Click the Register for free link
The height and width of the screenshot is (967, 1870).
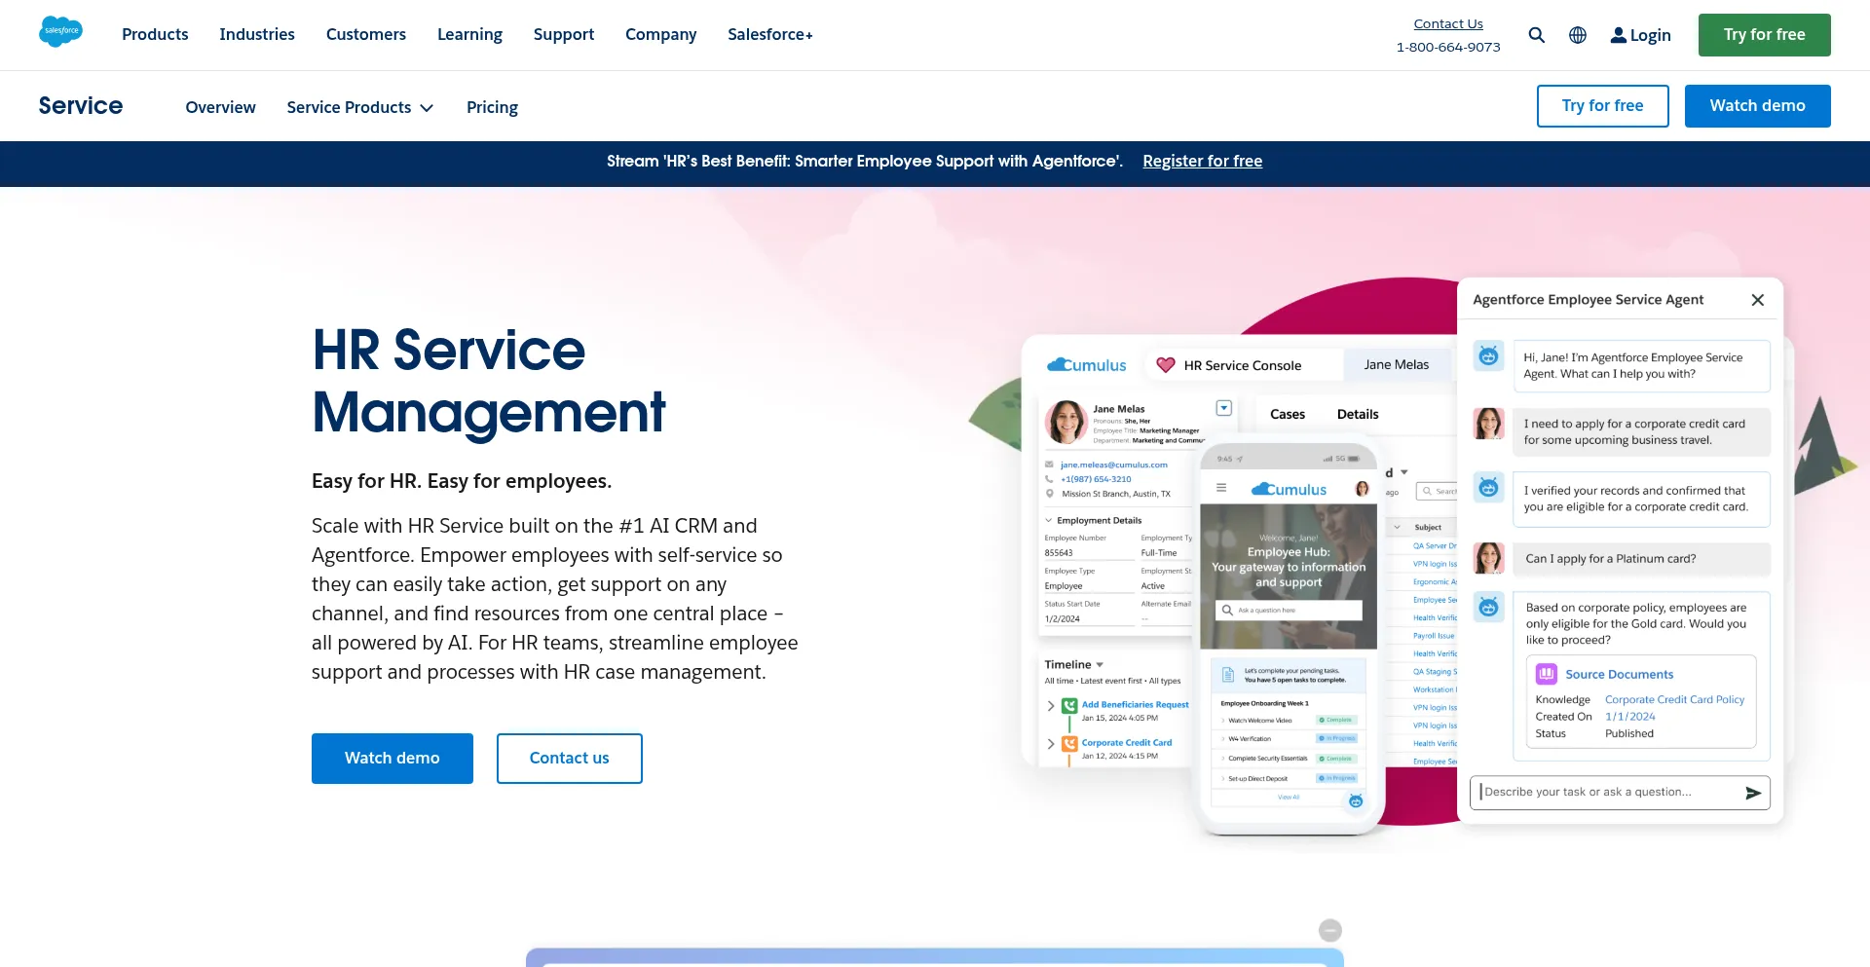click(x=1202, y=161)
